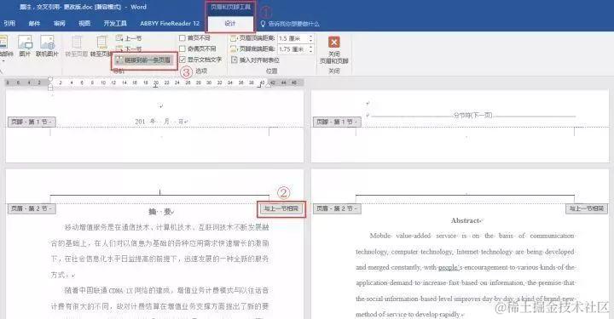
Task: Click the 201 年 月 日 date line
Action: [161, 122]
